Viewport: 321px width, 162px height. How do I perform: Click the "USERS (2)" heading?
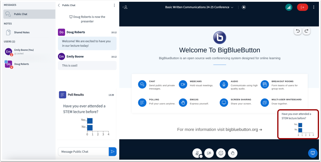pyautogui.click(x=9, y=42)
